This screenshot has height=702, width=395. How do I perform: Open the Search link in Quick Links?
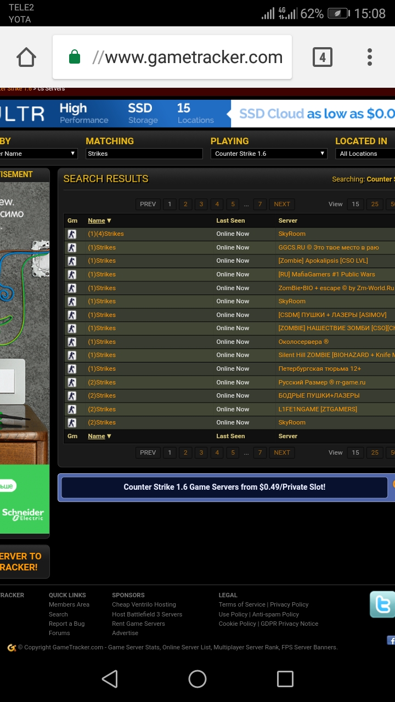58,614
